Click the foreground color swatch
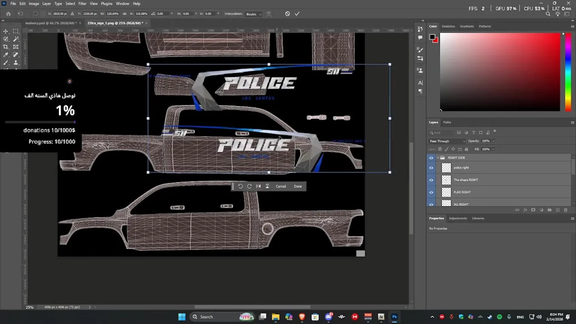576x324 pixels. coord(432,37)
